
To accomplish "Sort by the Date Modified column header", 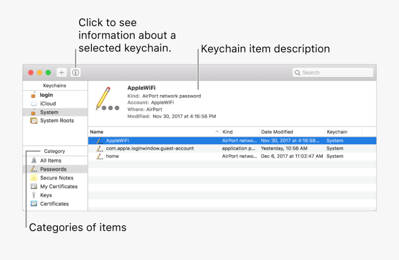I will pos(292,132).
